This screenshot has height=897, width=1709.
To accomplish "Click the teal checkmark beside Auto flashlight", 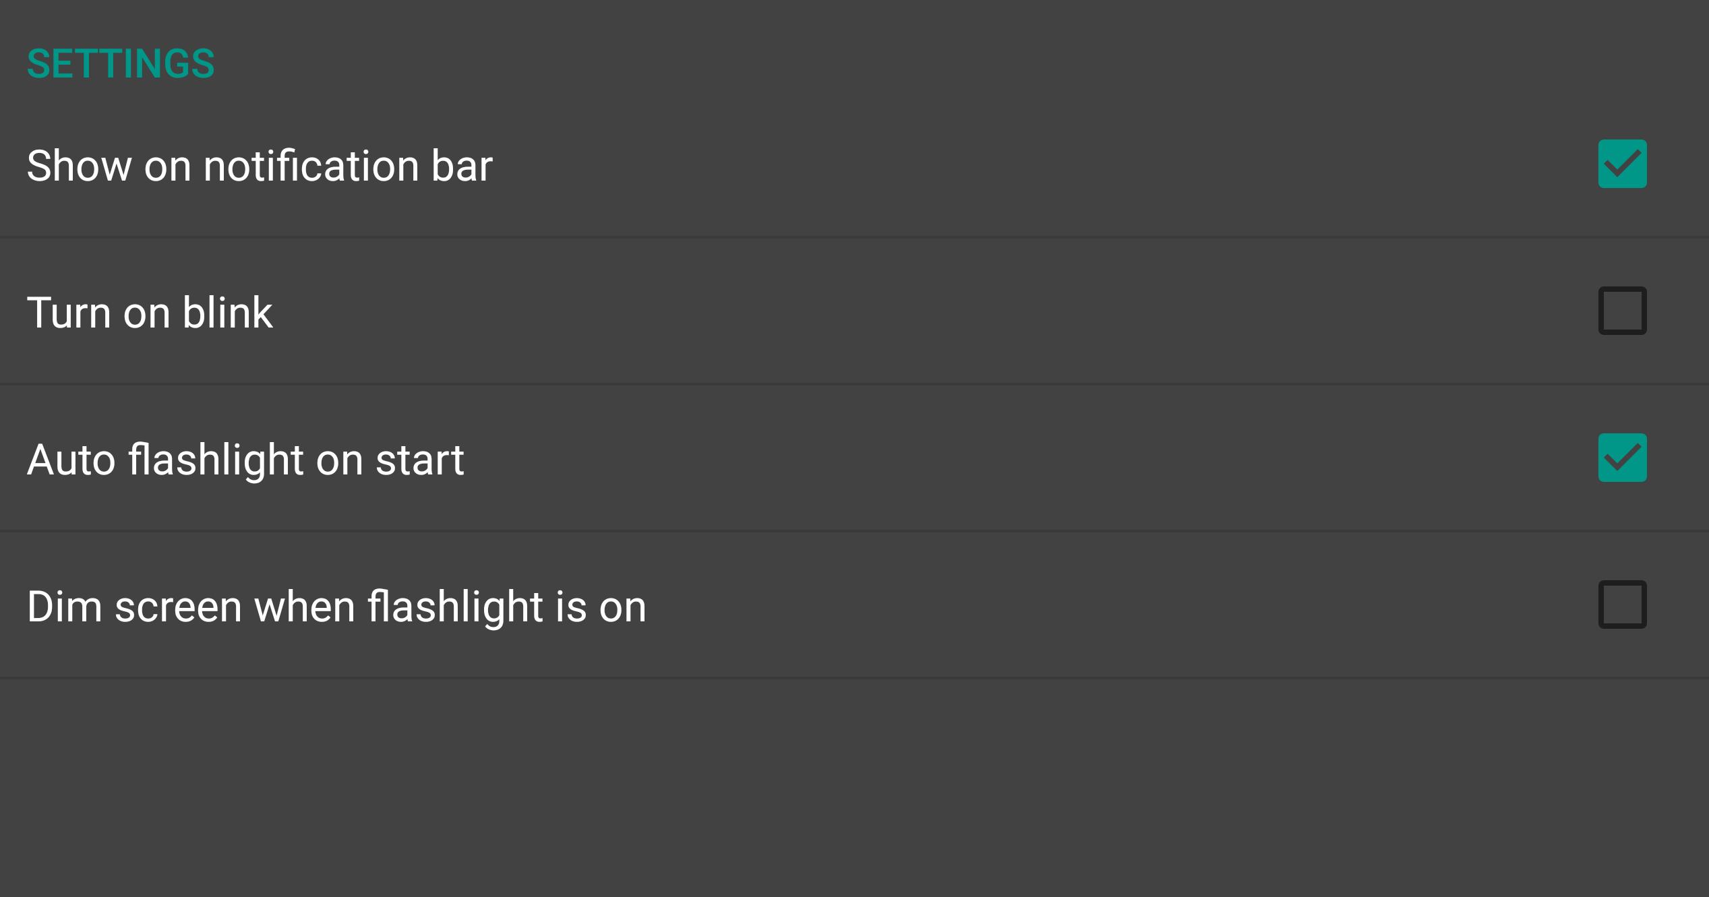I will (x=1622, y=458).
